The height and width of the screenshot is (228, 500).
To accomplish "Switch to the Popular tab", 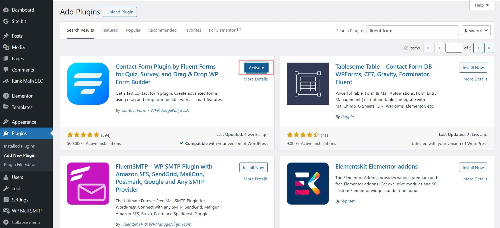I will tap(133, 30).
